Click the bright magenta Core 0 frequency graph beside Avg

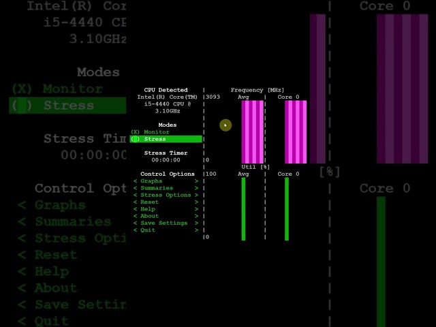[x=296, y=131]
